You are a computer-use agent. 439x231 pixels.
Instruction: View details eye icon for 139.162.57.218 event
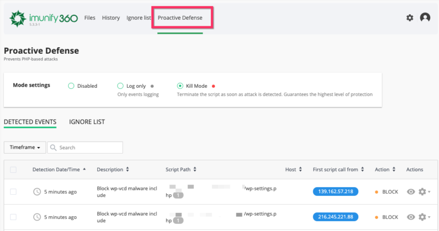click(410, 192)
